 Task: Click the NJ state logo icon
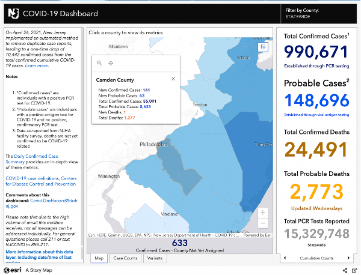click(13, 14)
